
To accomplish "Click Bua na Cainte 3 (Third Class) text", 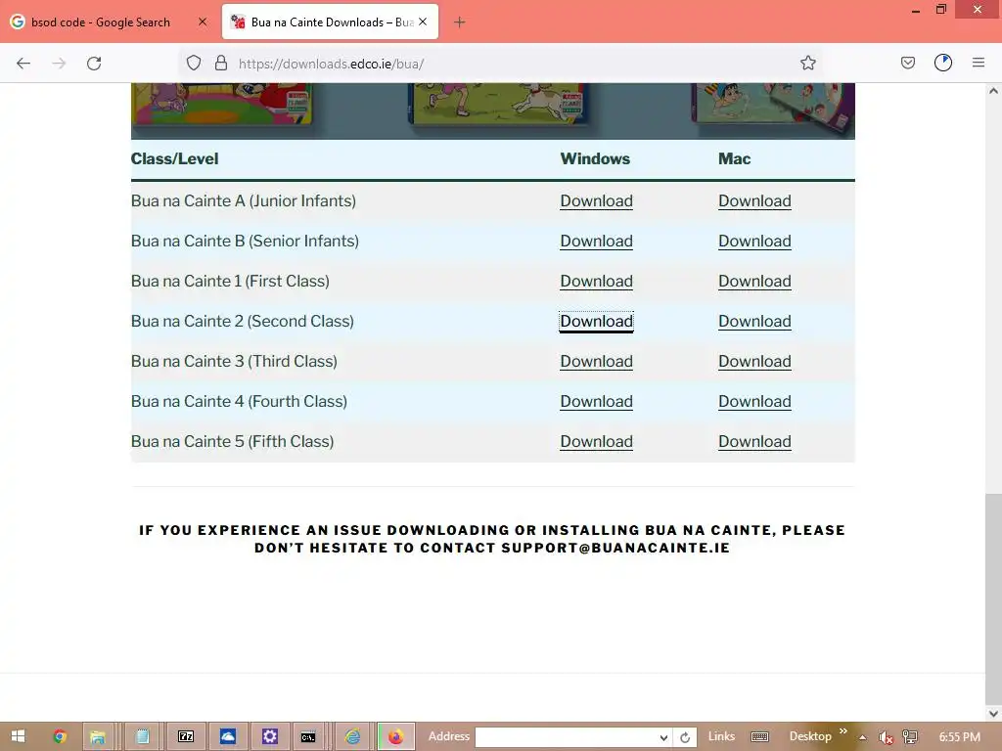I will pyautogui.click(x=234, y=362).
